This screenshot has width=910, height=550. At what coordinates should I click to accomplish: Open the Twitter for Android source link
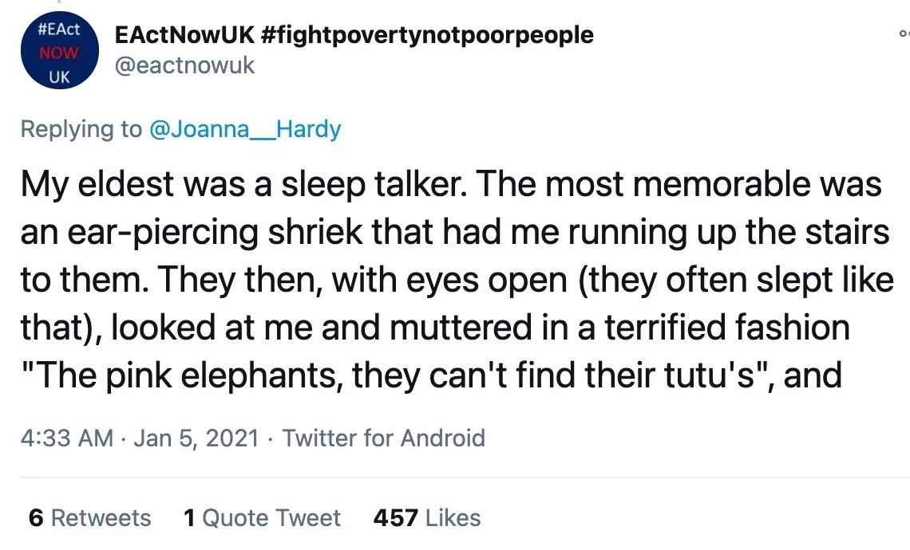[384, 438]
